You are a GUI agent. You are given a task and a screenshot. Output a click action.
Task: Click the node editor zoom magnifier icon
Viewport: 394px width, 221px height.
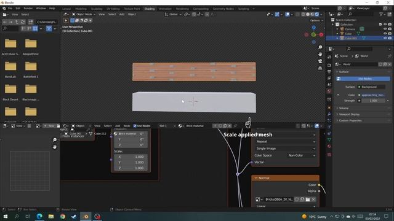coord(55,140)
